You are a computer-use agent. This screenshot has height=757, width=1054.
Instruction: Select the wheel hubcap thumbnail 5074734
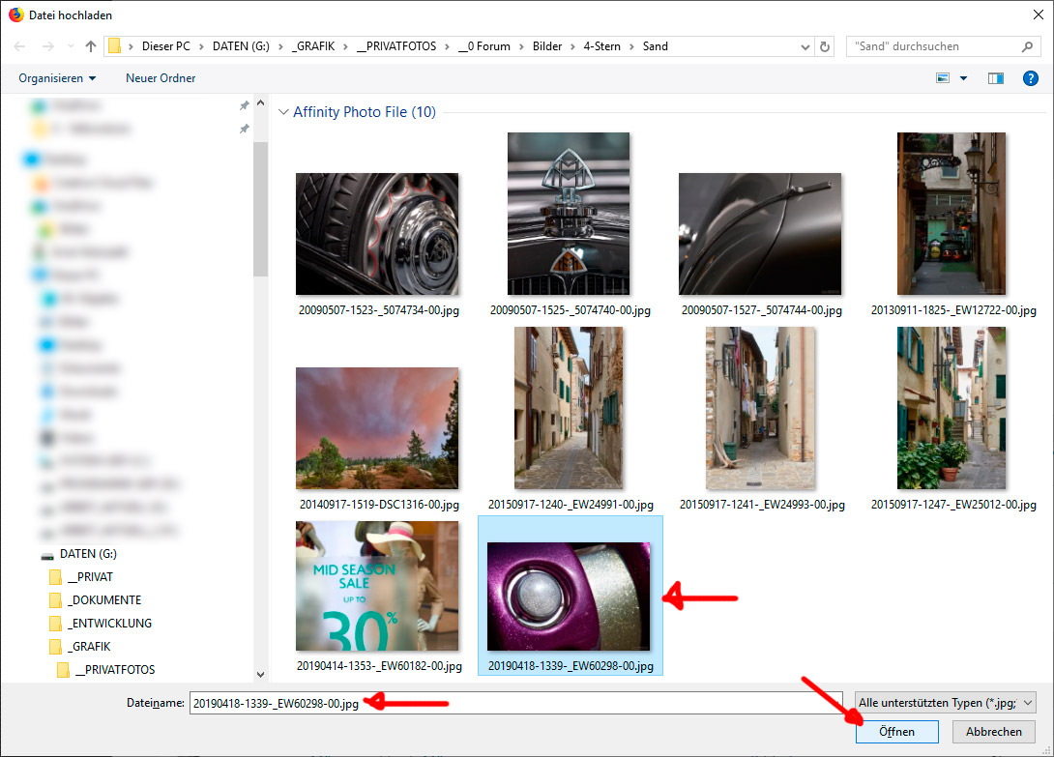(x=377, y=234)
